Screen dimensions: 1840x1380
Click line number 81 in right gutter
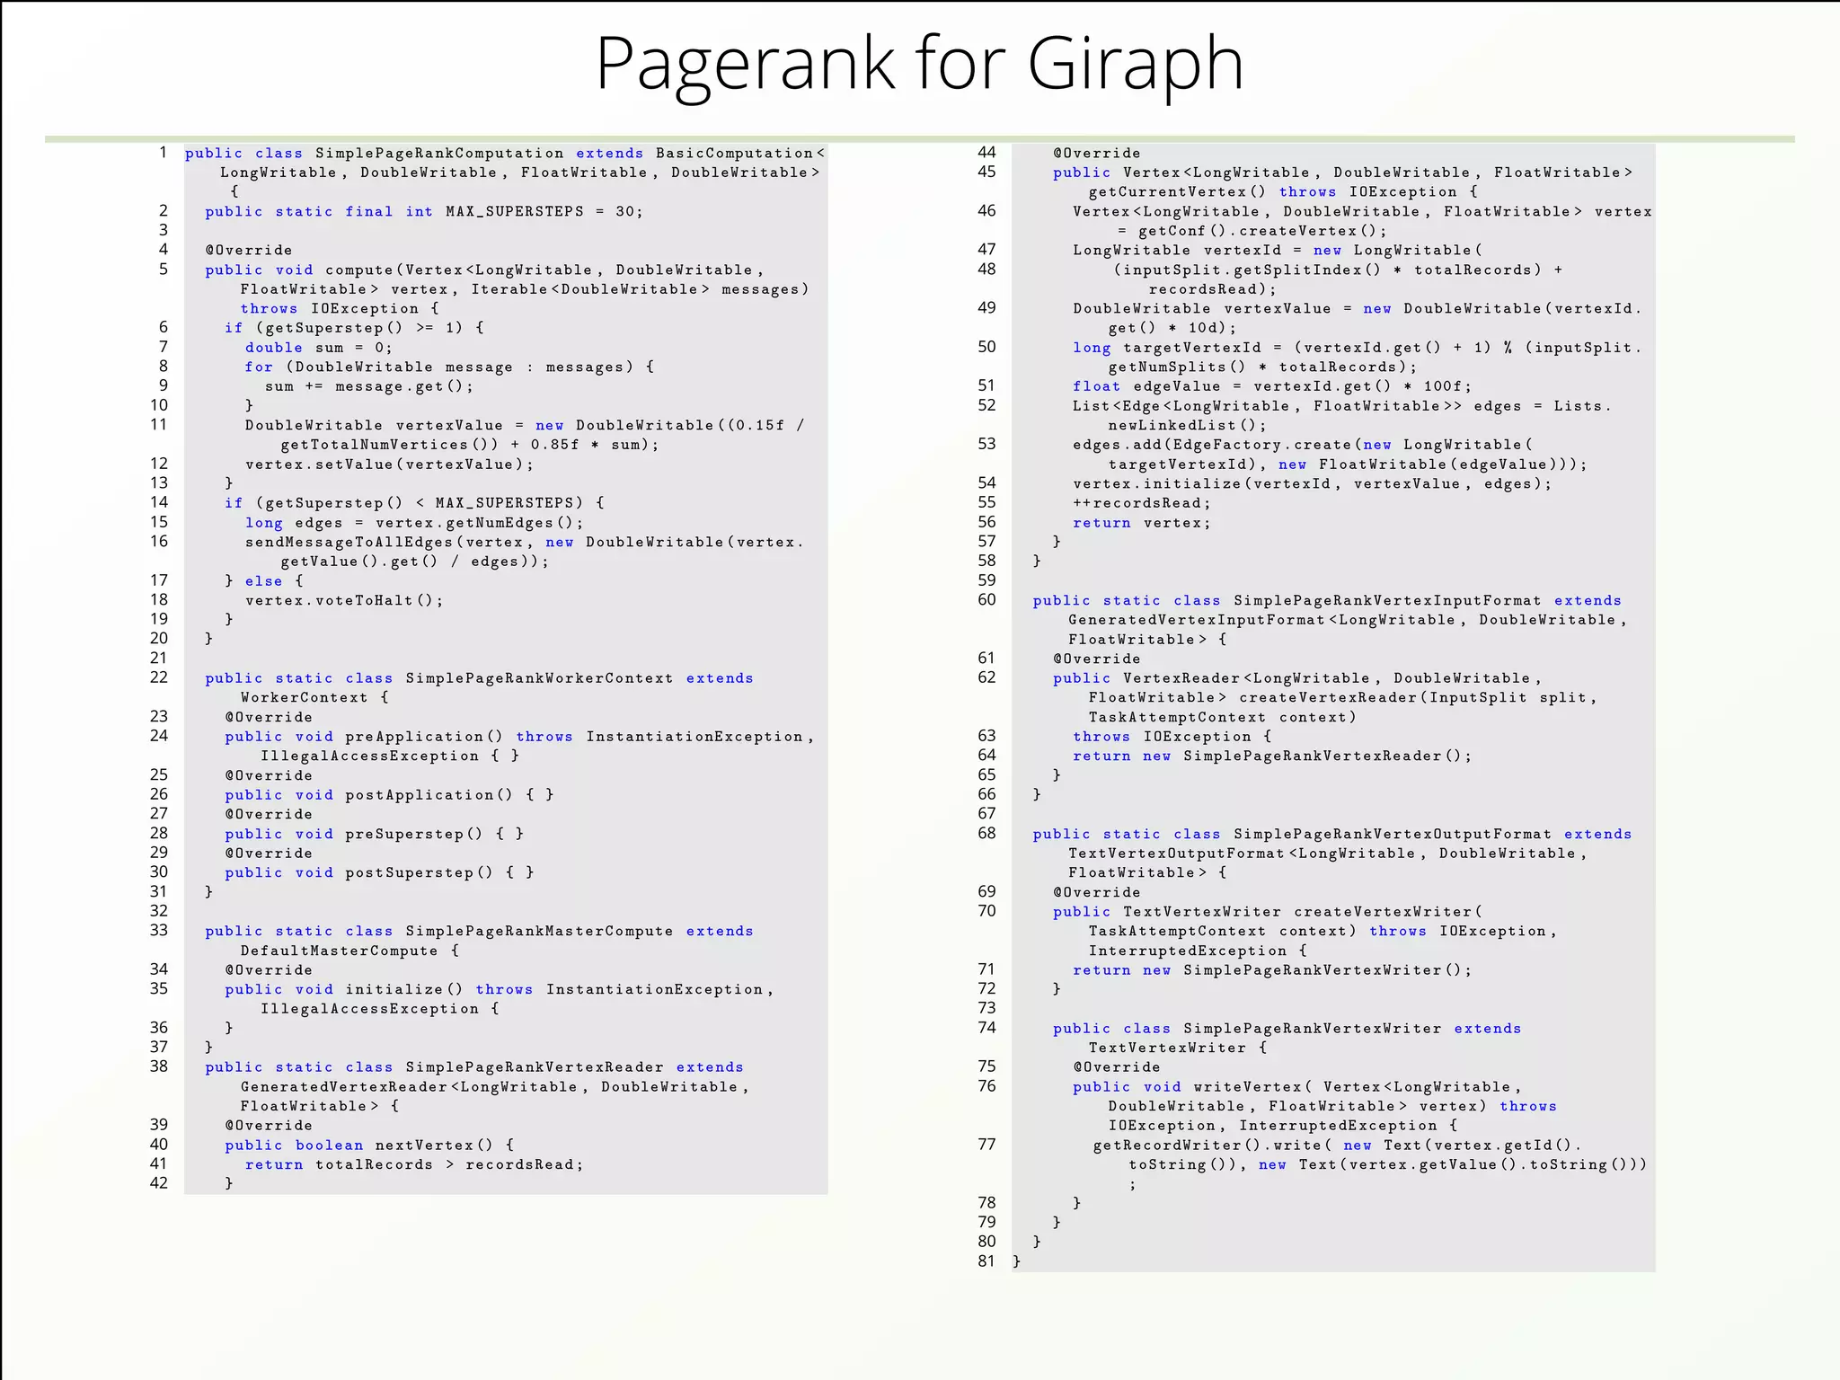coord(986,1261)
